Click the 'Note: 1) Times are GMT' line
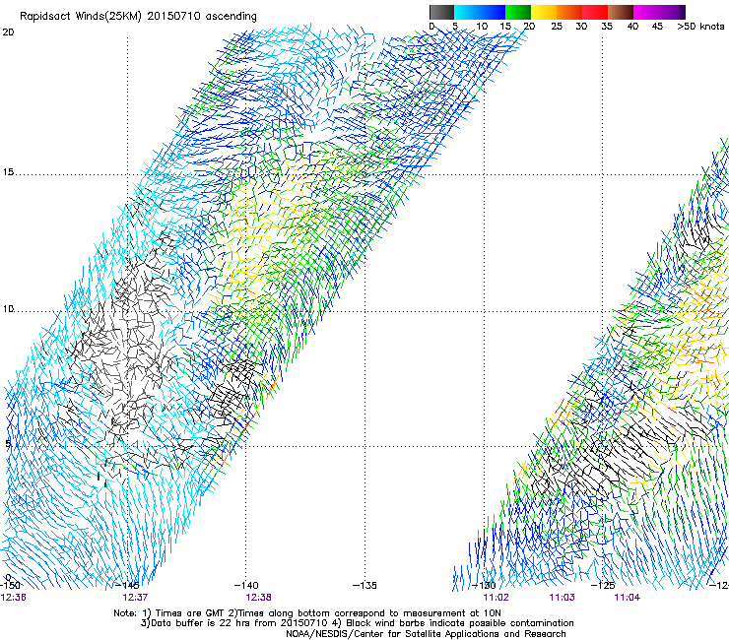The image size is (729, 640). pyautogui.click(x=307, y=613)
